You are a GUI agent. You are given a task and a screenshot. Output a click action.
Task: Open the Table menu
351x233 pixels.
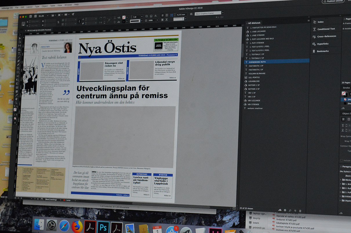[x=52, y=6]
